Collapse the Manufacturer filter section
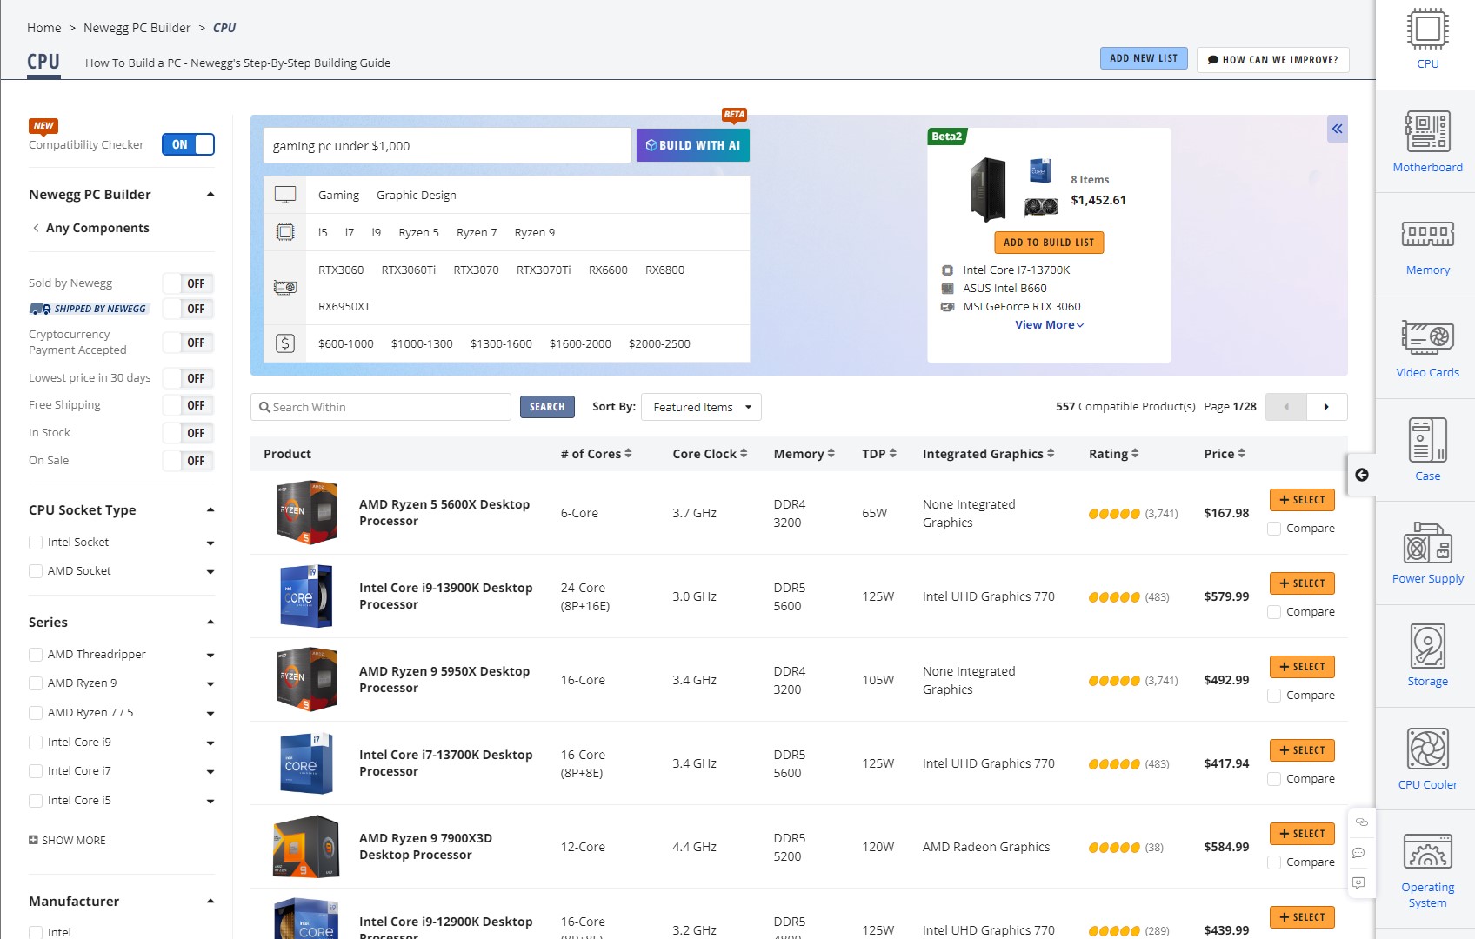 210,901
